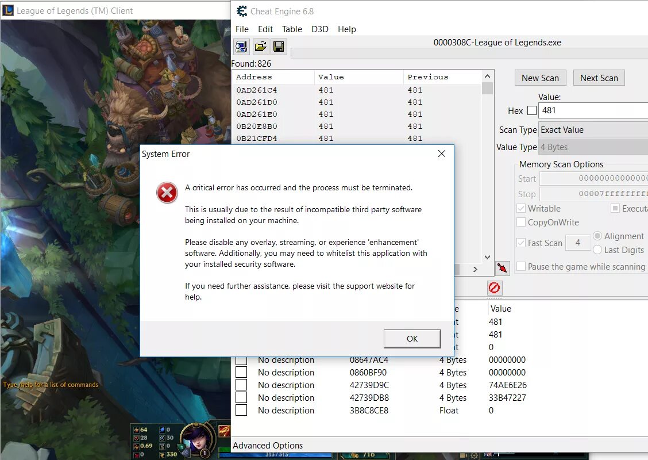Select the Last Digits radio button
Image resolution: width=648 pixels, height=460 pixels.
pos(597,250)
